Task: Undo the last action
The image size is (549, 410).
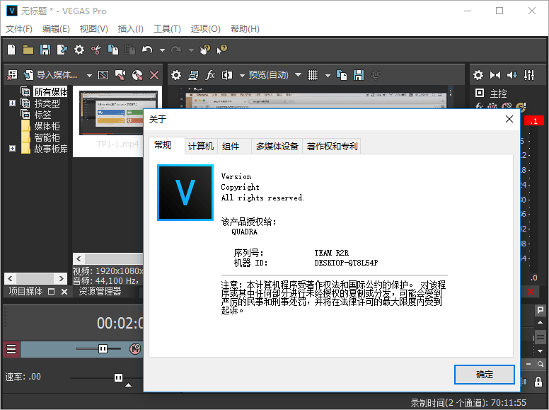Action: tap(147, 50)
